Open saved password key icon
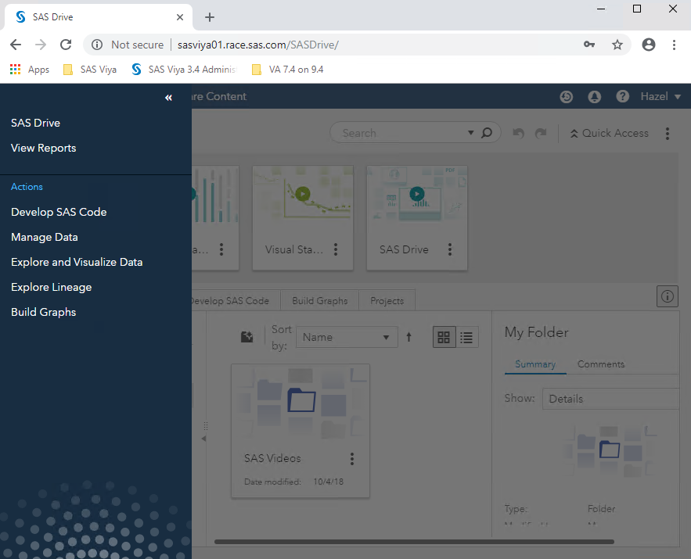 coord(589,45)
